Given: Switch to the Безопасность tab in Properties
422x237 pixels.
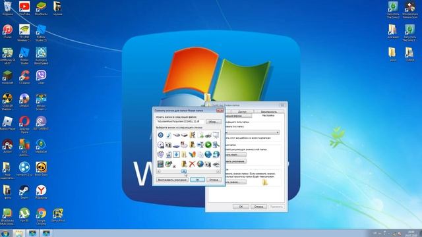Looking at the screenshot, I should [269, 112].
